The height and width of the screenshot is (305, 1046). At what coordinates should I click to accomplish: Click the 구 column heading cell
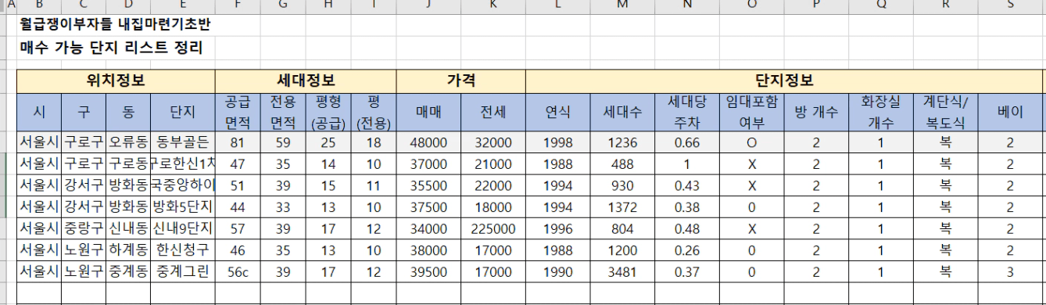tap(83, 112)
